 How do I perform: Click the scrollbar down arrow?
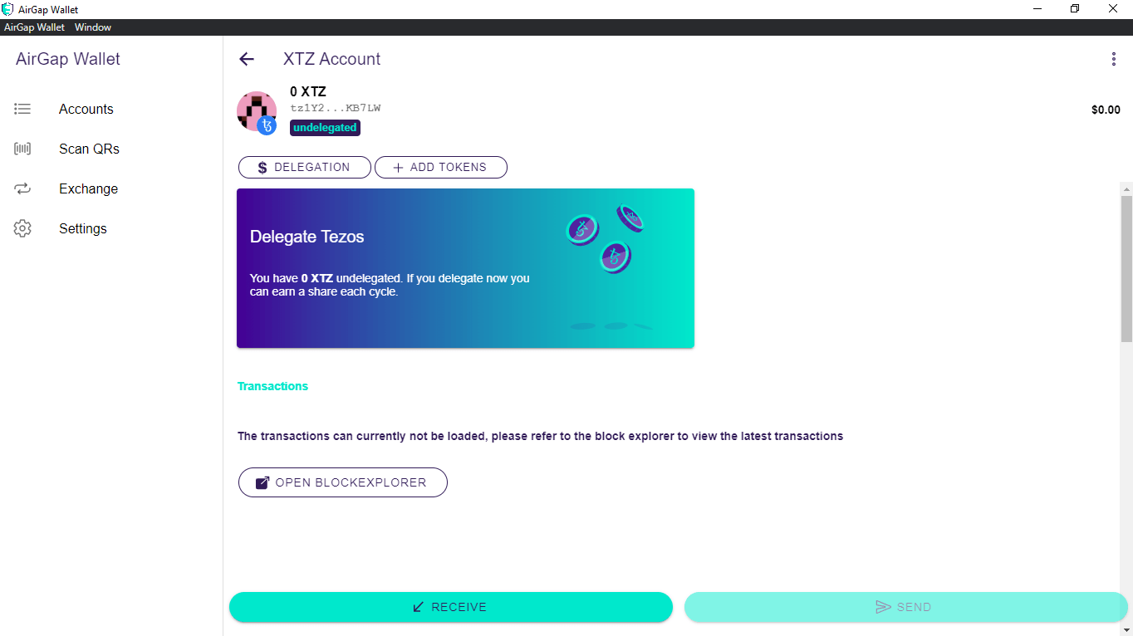click(1126, 629)
